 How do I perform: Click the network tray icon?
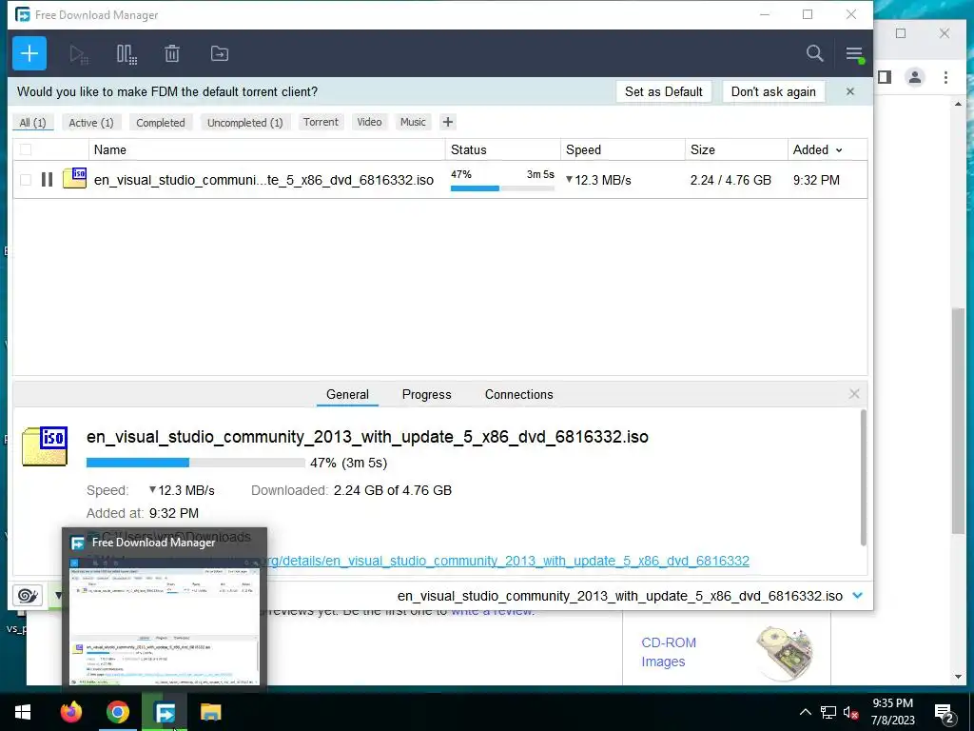pos(828,712)
